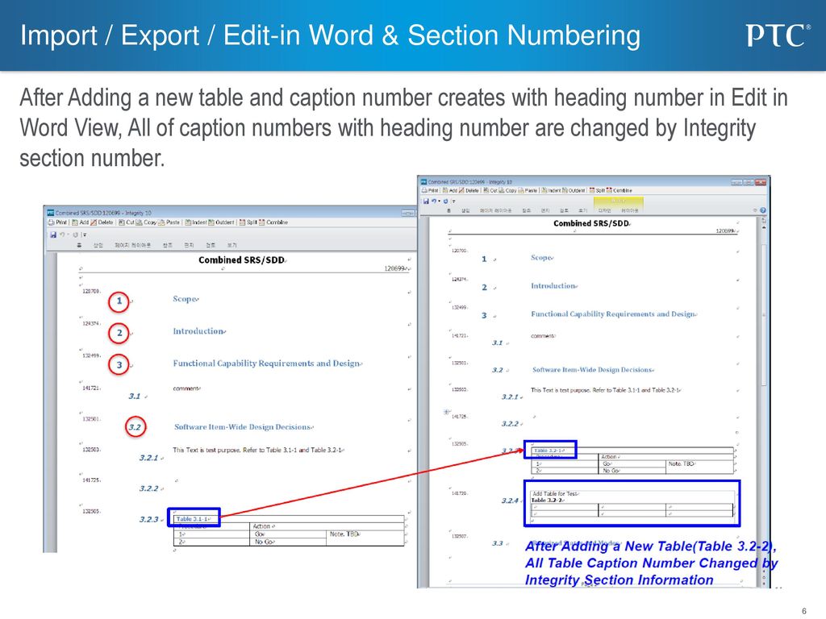826x619 pixels.
Task: Click Indent icon in left Integrity window
Action: click(188, 222)
